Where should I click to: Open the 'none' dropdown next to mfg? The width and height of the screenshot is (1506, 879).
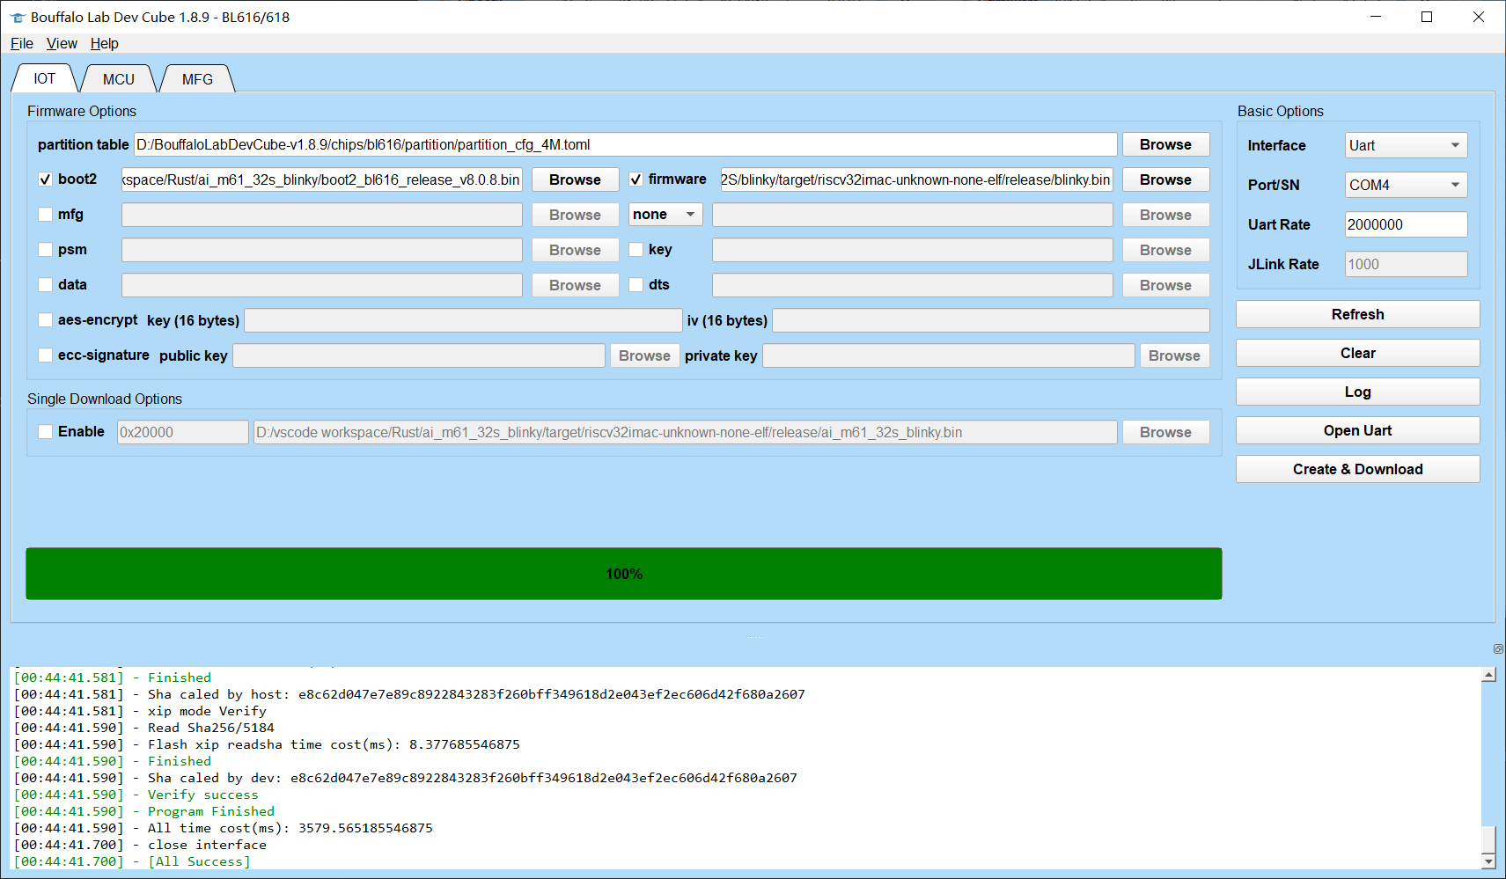point(665,215)
